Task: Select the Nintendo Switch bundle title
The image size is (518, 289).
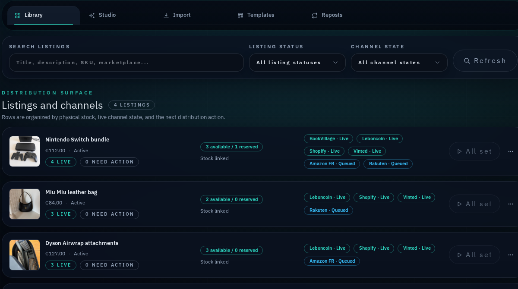Action: [77, 140]
